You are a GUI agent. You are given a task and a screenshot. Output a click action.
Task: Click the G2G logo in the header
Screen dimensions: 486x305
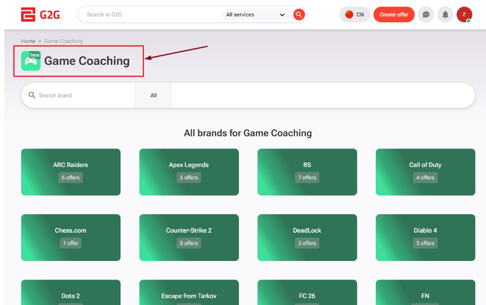pos(41,15)
